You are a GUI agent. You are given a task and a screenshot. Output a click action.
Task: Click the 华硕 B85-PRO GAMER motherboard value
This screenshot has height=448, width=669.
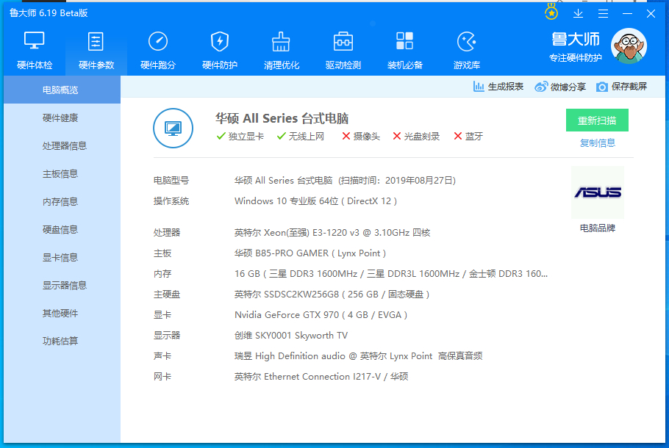pyautogui.click(x=310, y=253)
